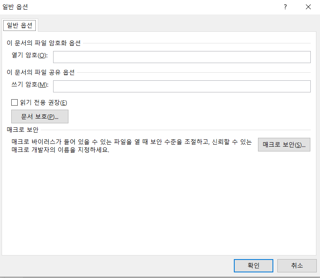Click the 이 문서의 파일 암호화 옵션 heading
The width and height of the screenshot is (320, 278).
(44, 43)
